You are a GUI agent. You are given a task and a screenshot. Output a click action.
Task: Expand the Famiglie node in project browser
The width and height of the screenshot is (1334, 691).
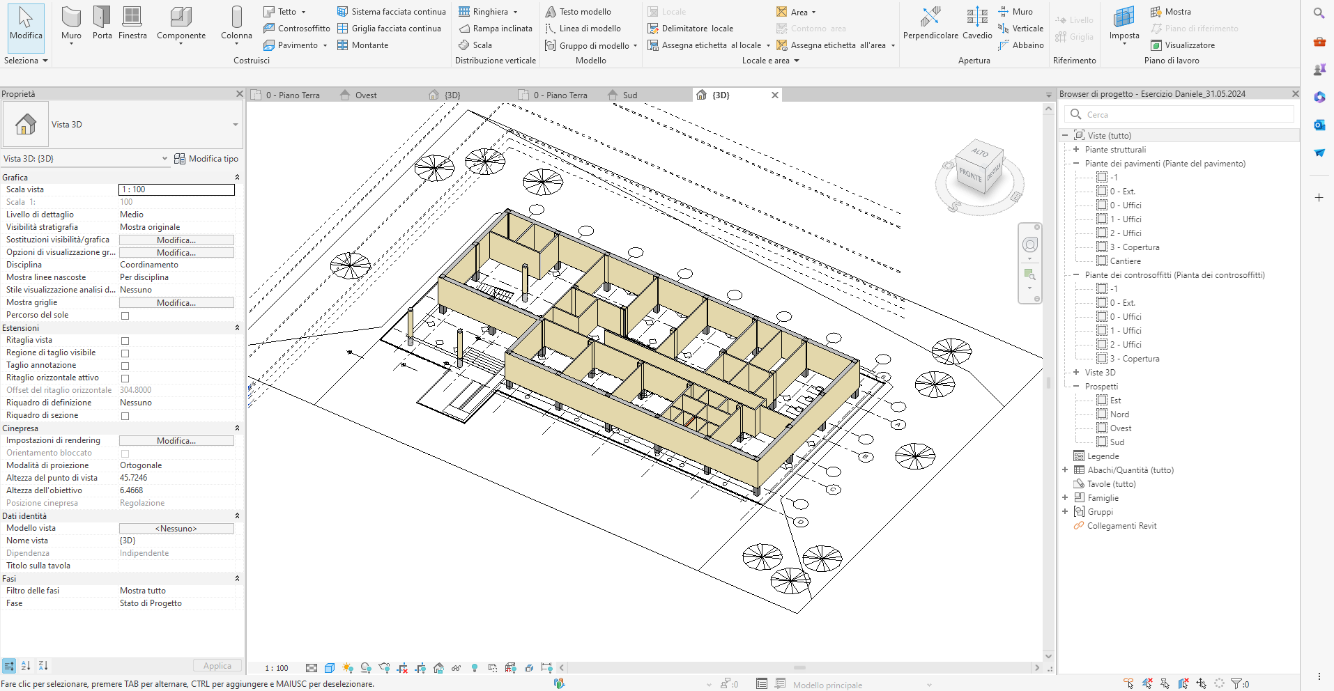click(x=1065, y=498)
